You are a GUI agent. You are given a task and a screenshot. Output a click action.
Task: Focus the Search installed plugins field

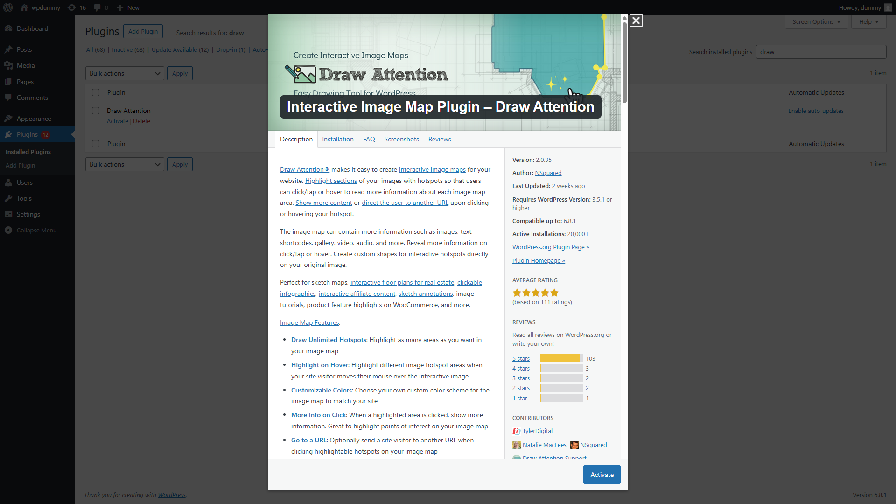tap(821, 52)
